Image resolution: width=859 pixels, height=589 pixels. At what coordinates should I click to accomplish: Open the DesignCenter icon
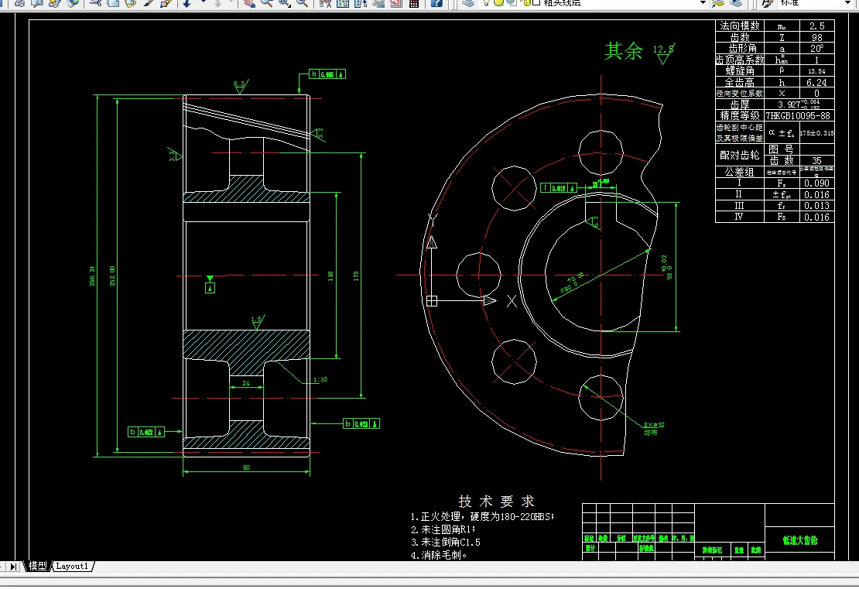[x=342, y=3]
